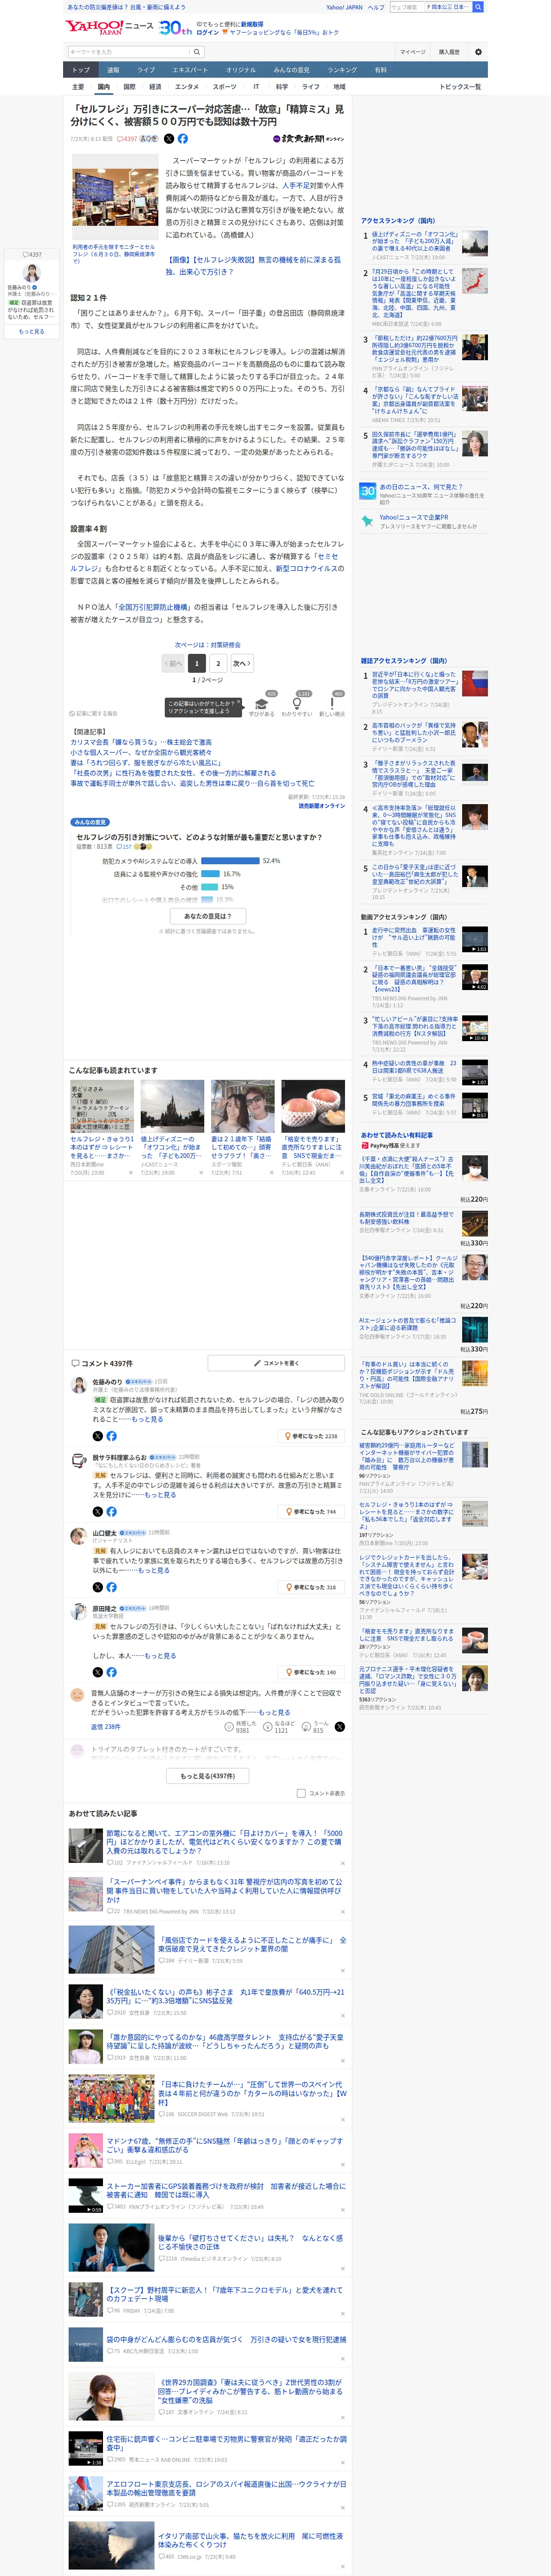This screenshot has height=2576, width=551.
Task: Select the スポーツ category tab
Action: 225,87
